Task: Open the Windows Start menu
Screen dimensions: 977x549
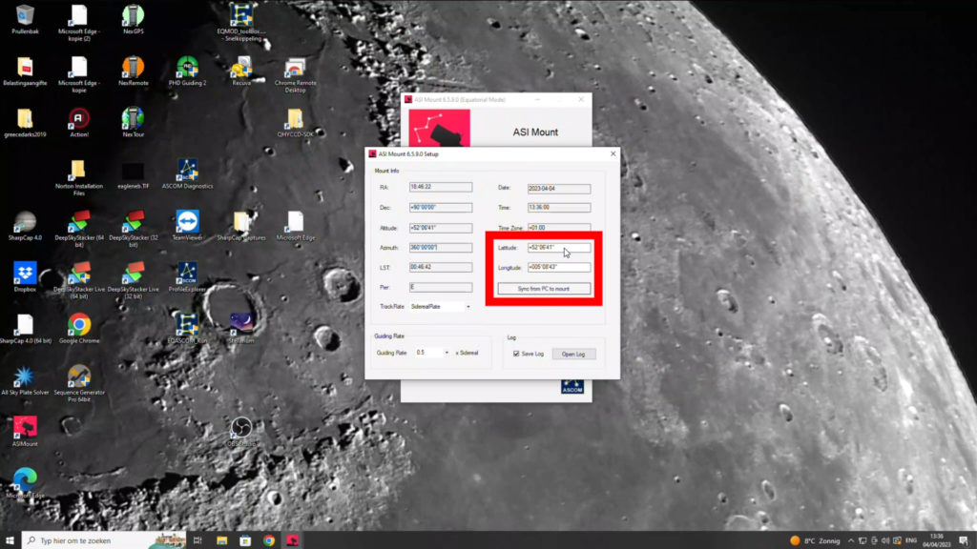Action: pos(10,540)
